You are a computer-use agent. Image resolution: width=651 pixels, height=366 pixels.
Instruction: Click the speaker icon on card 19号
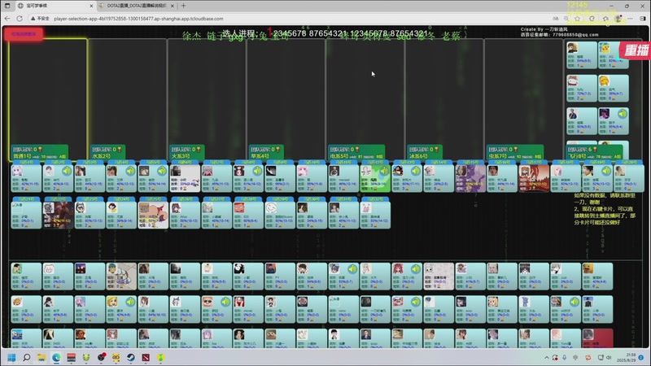(x=606, y=171)
